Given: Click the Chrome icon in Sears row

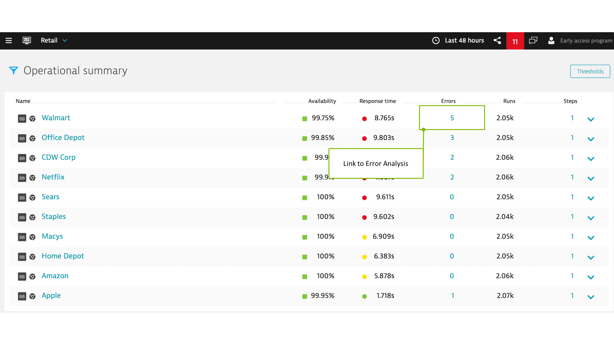Looking at the screenshot, I should [32, 198].
